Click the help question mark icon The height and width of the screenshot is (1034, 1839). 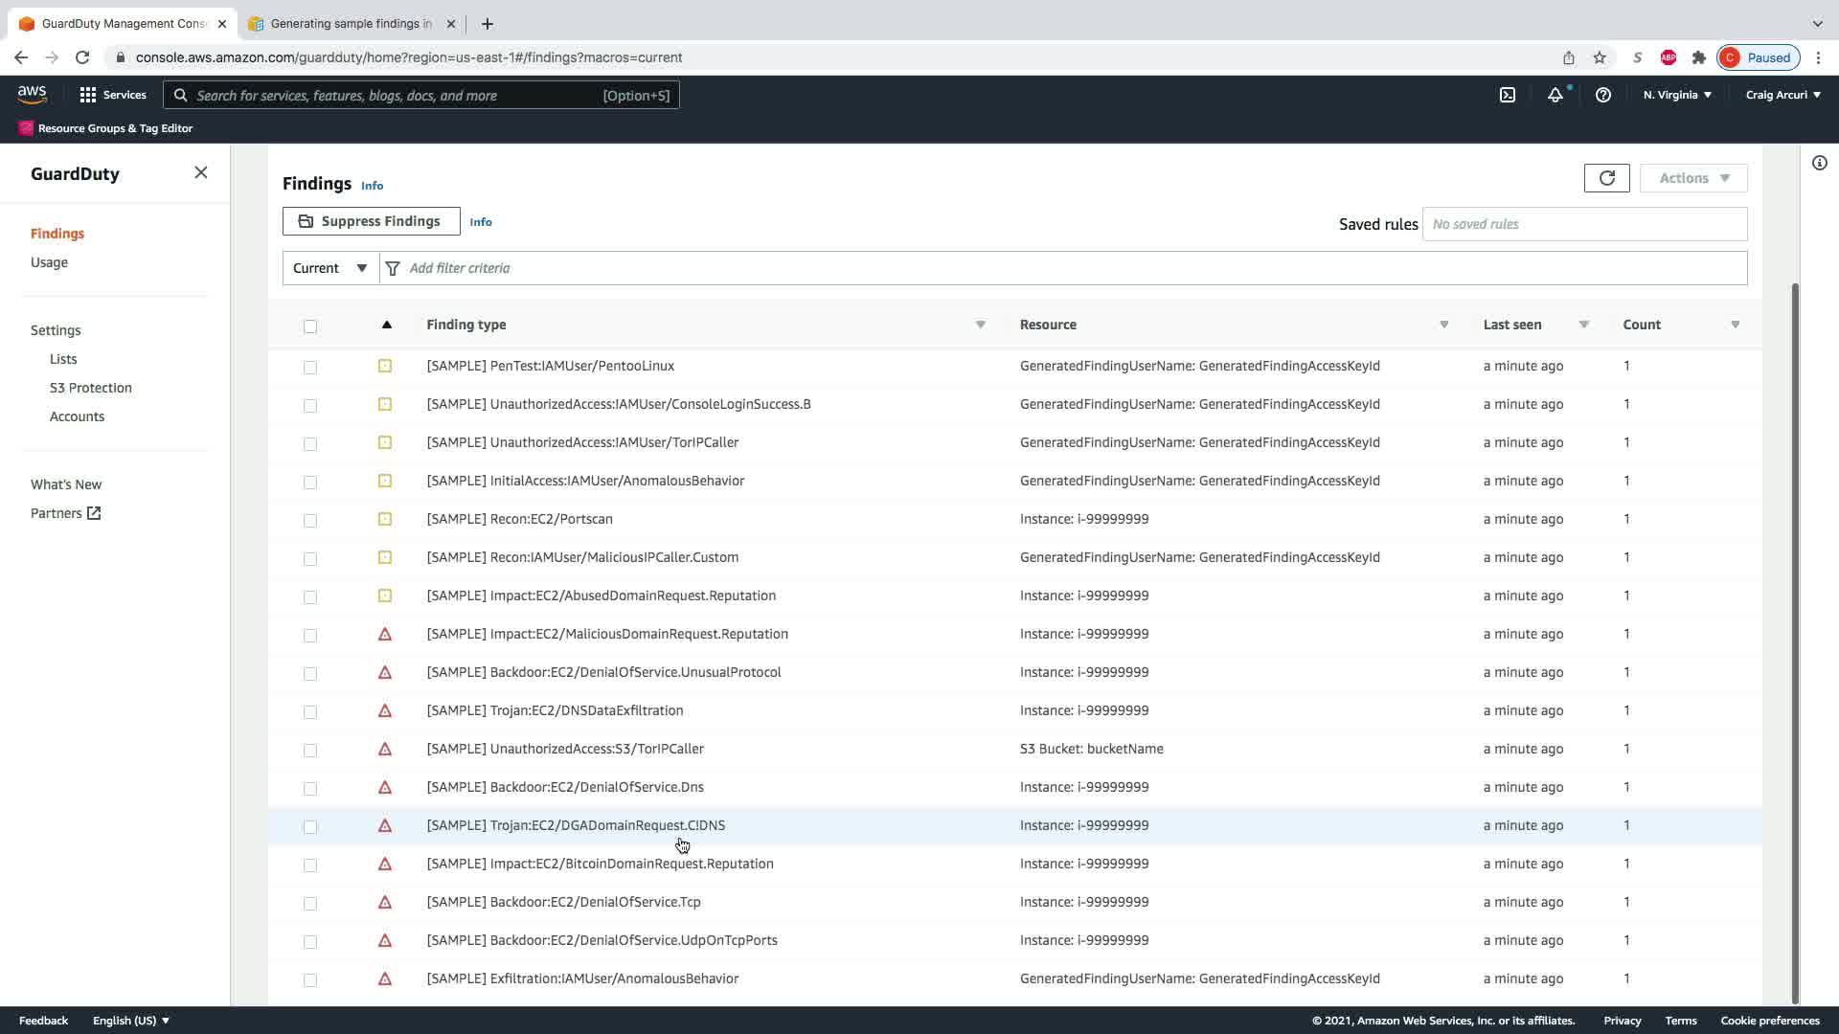tap(1602, 95)
